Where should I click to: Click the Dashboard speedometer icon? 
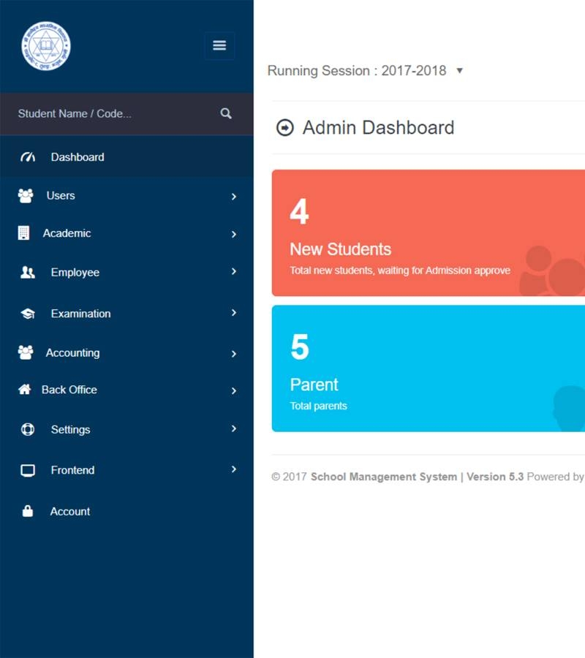pyautogui.click(x=28, y=157)
